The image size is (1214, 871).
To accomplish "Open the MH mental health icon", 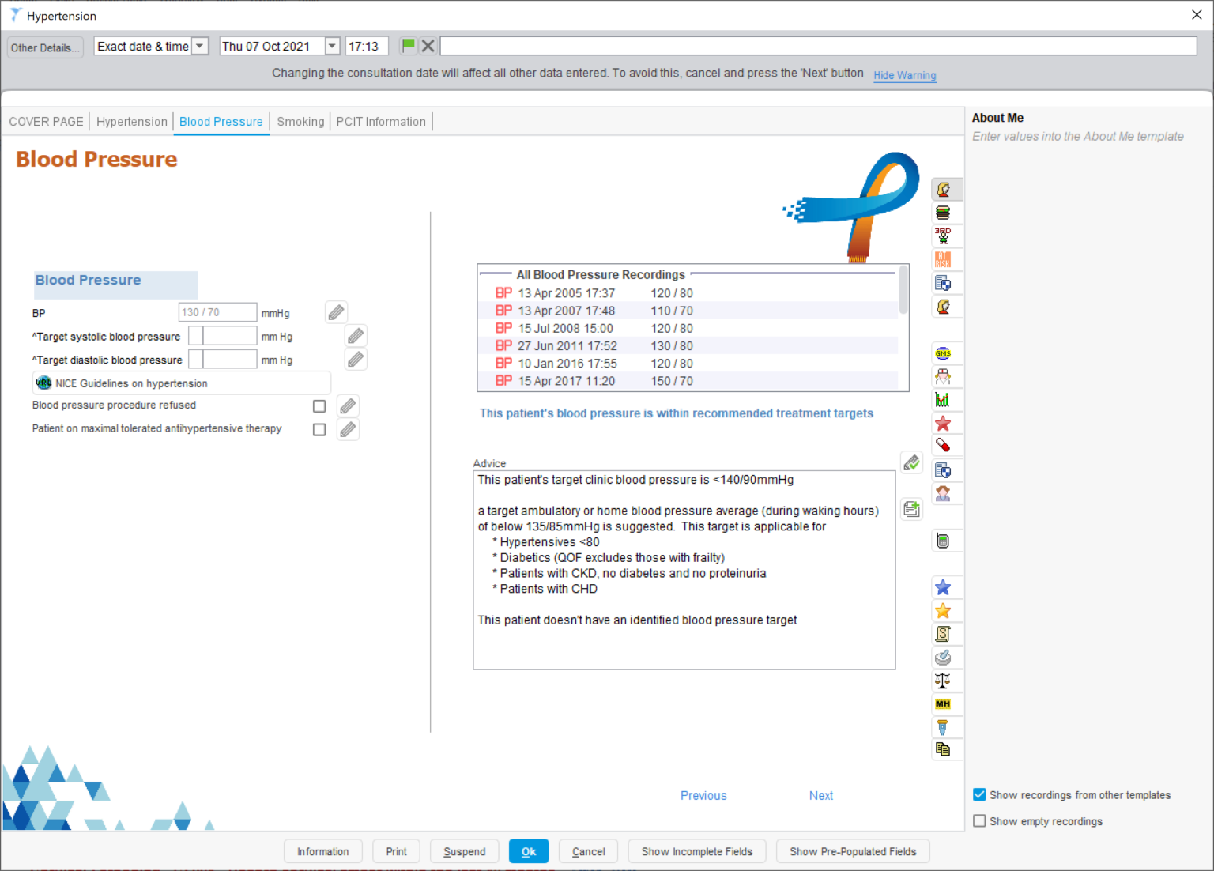I will tap(945, 703).
